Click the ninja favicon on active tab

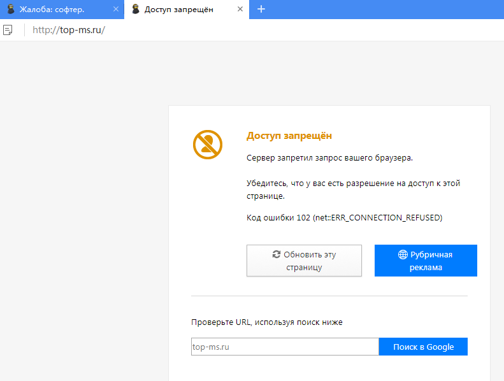pyautogui.click(x=136, y=9)
